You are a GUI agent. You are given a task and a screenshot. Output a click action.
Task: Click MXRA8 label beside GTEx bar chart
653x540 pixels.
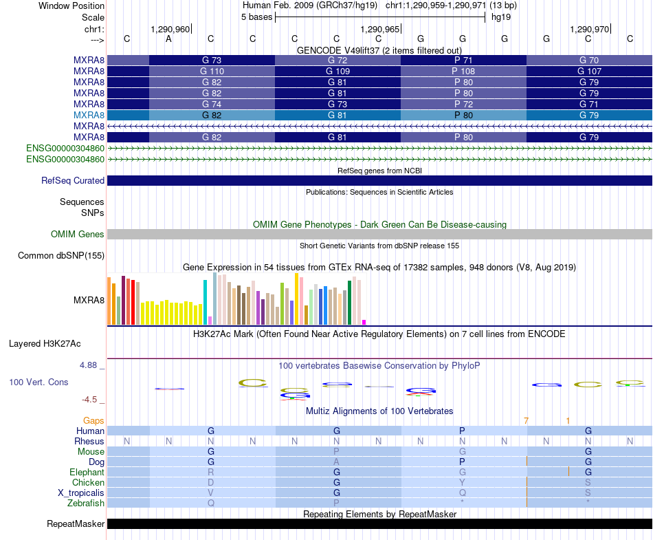pos(89,300)
